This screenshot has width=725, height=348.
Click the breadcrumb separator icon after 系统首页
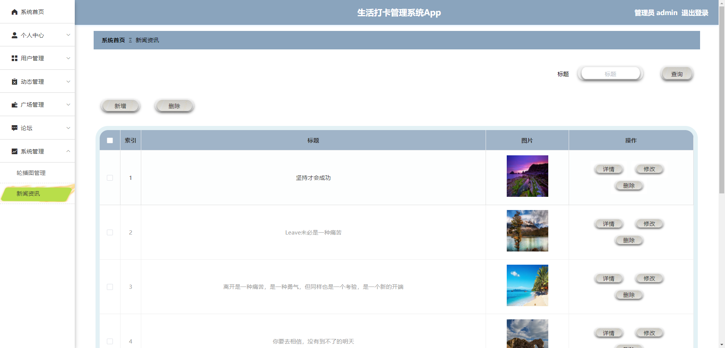[x=130, y=40]
